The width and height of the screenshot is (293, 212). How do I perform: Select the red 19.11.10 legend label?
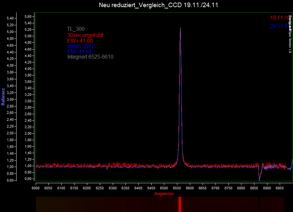click(x=279, y=18)
